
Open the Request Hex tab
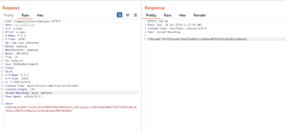click(x=40, y=15)
